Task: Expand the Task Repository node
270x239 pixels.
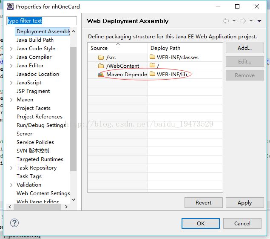Action: point(11,168)
